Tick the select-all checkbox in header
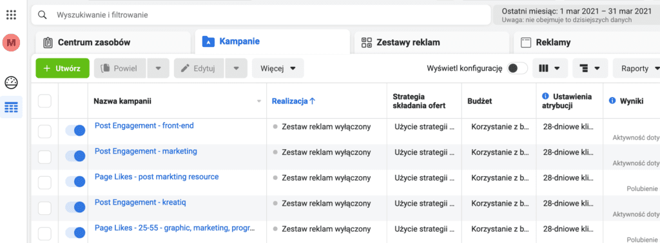This screenshot has width=660, height=243. click(44, 101)
